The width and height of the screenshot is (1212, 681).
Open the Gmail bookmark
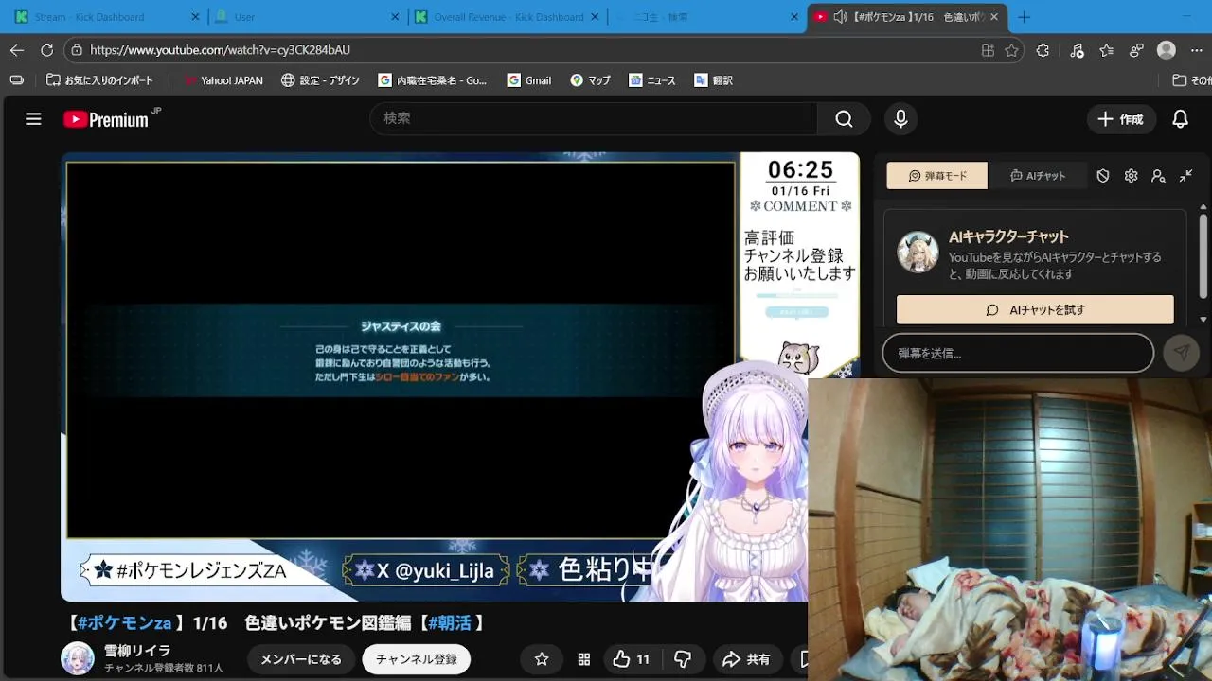tap(529, 80)
